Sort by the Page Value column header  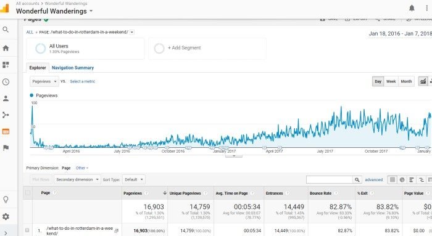413,193
